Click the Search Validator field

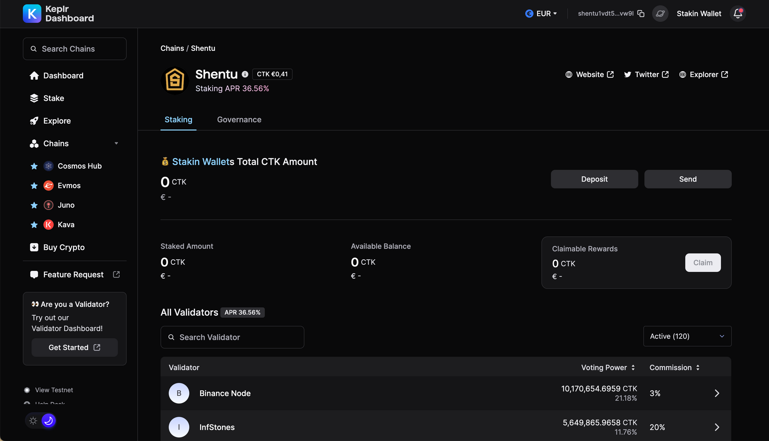coord(232,337)
